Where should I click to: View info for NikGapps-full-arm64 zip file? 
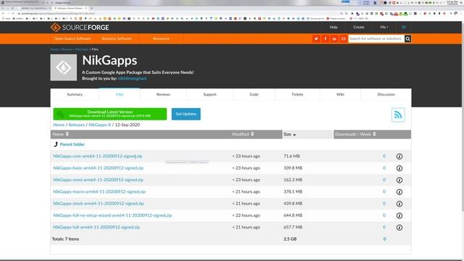coord(399,227)
